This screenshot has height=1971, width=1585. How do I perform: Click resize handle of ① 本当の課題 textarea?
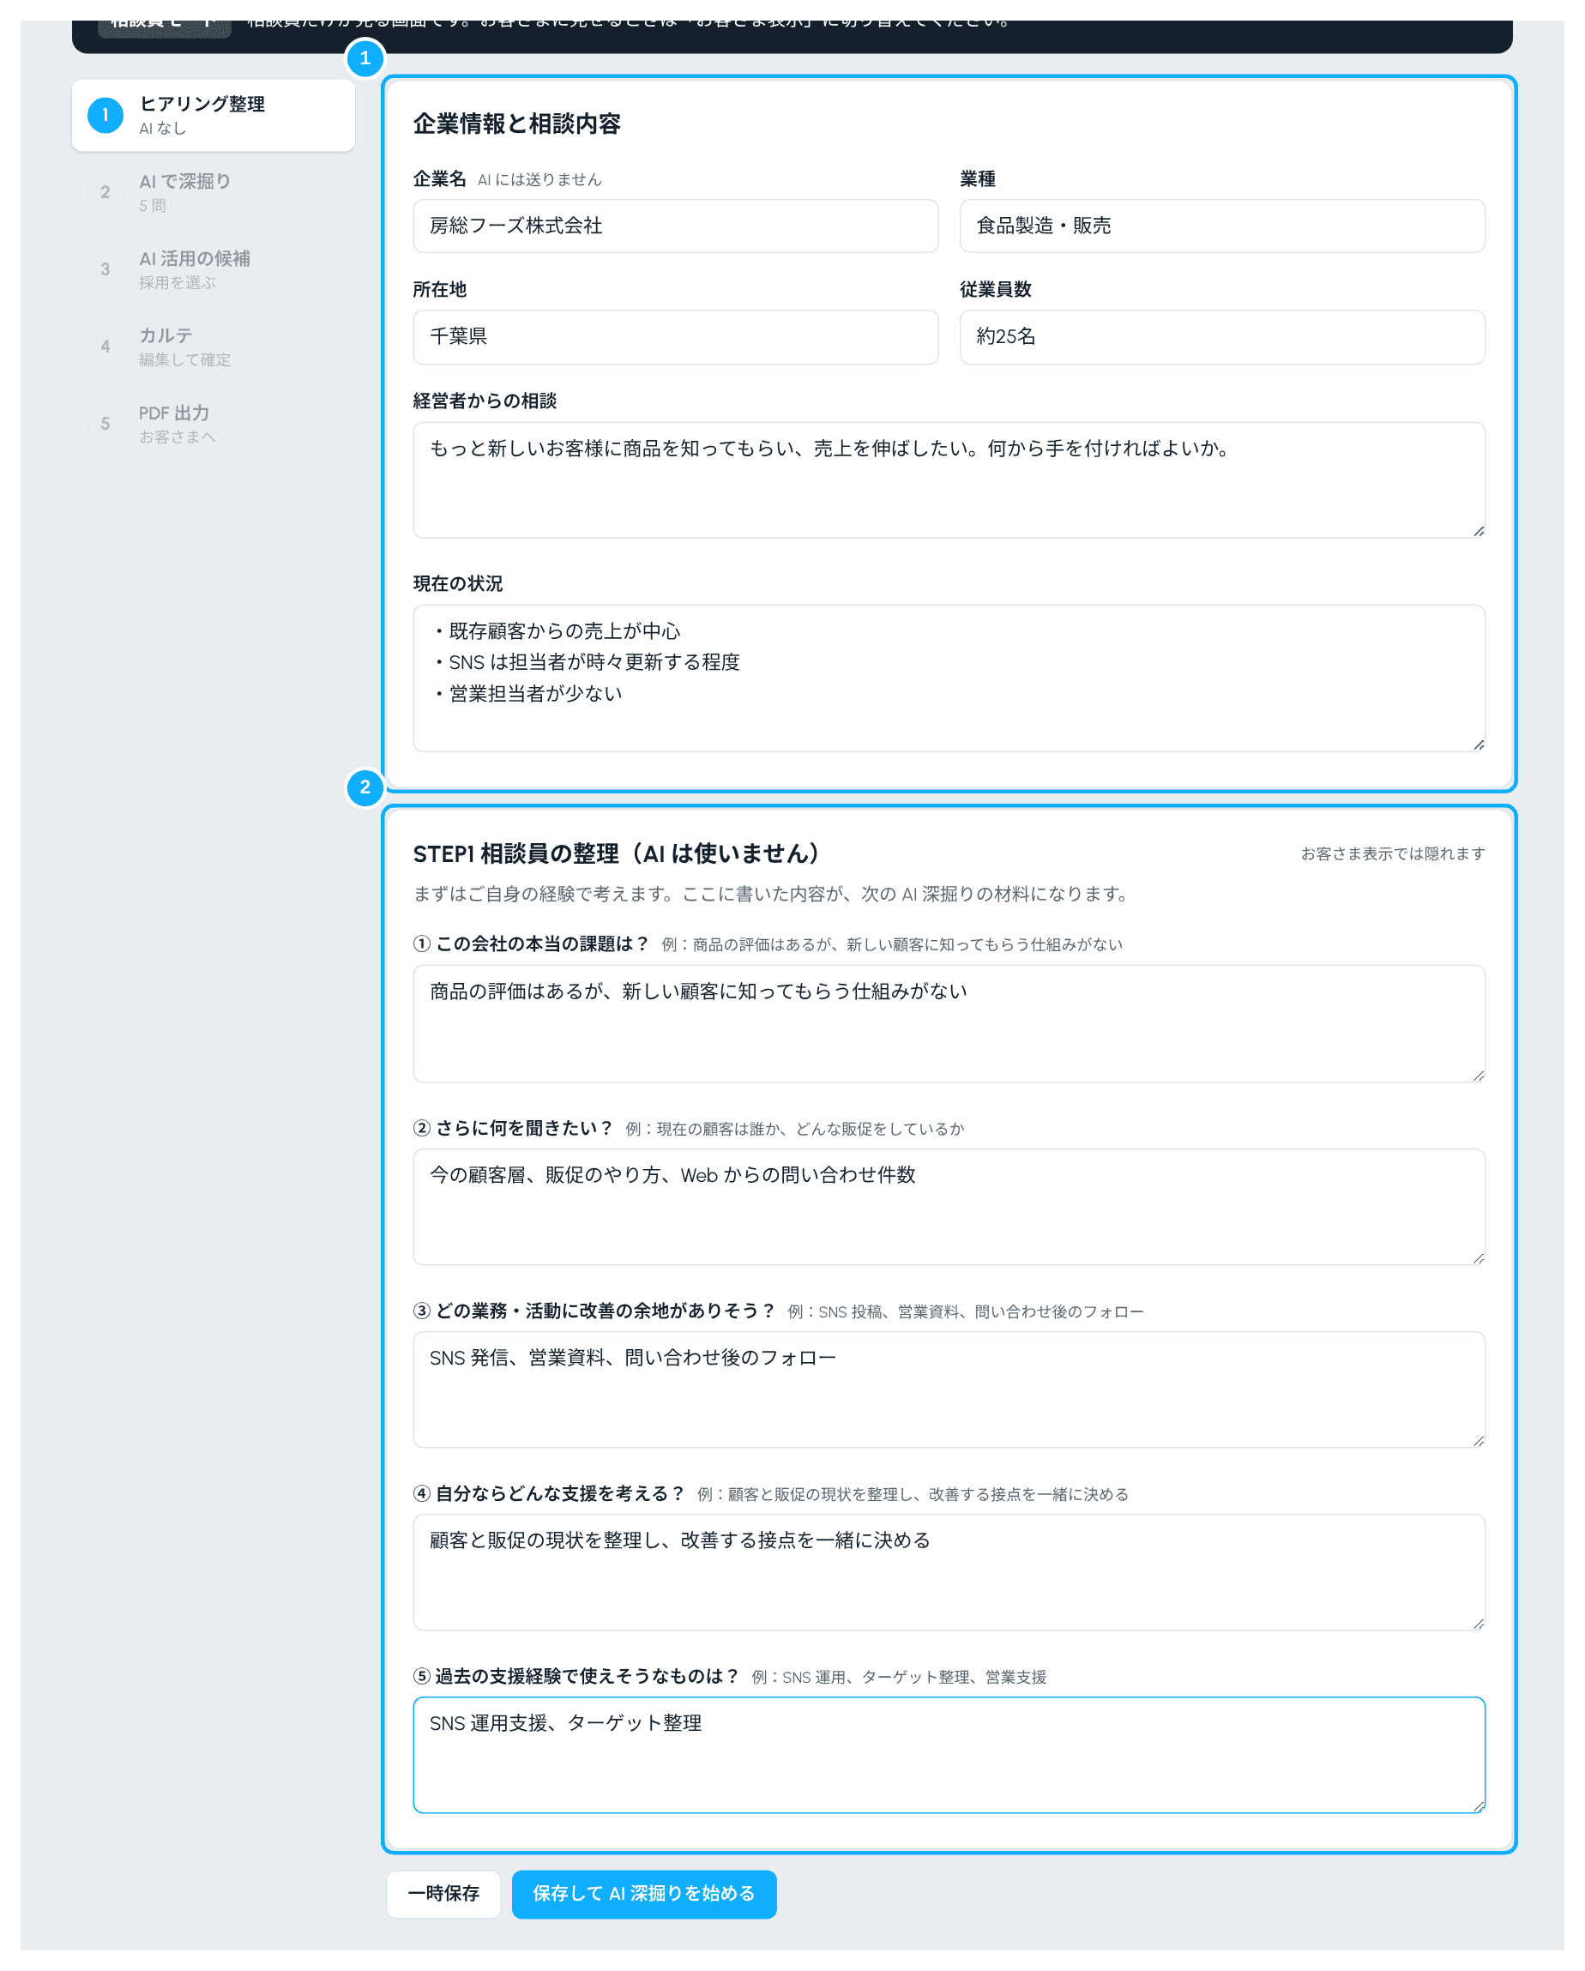(x=1478, y=1075)
